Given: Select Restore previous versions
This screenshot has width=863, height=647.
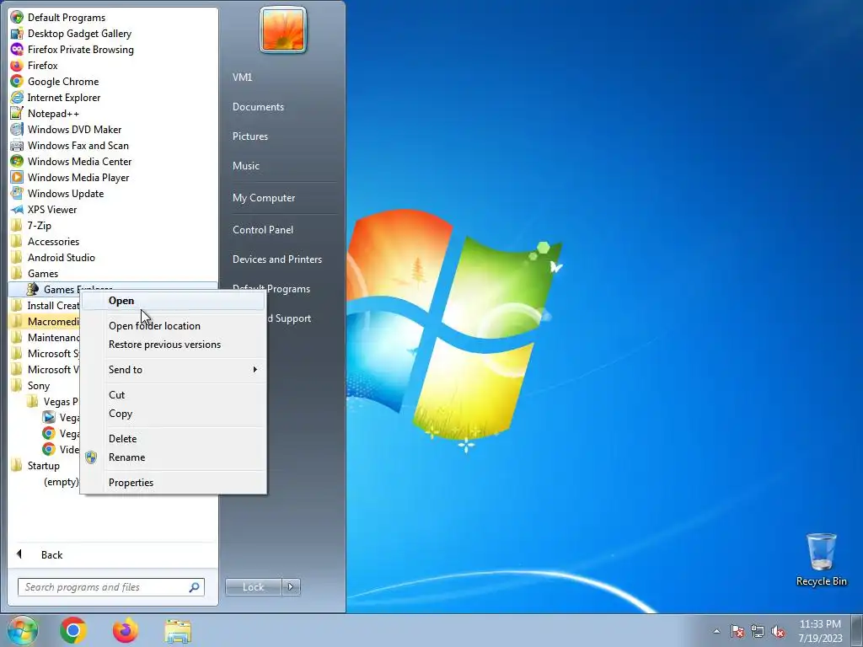Looking at the screenshot, I should [174, 345].
